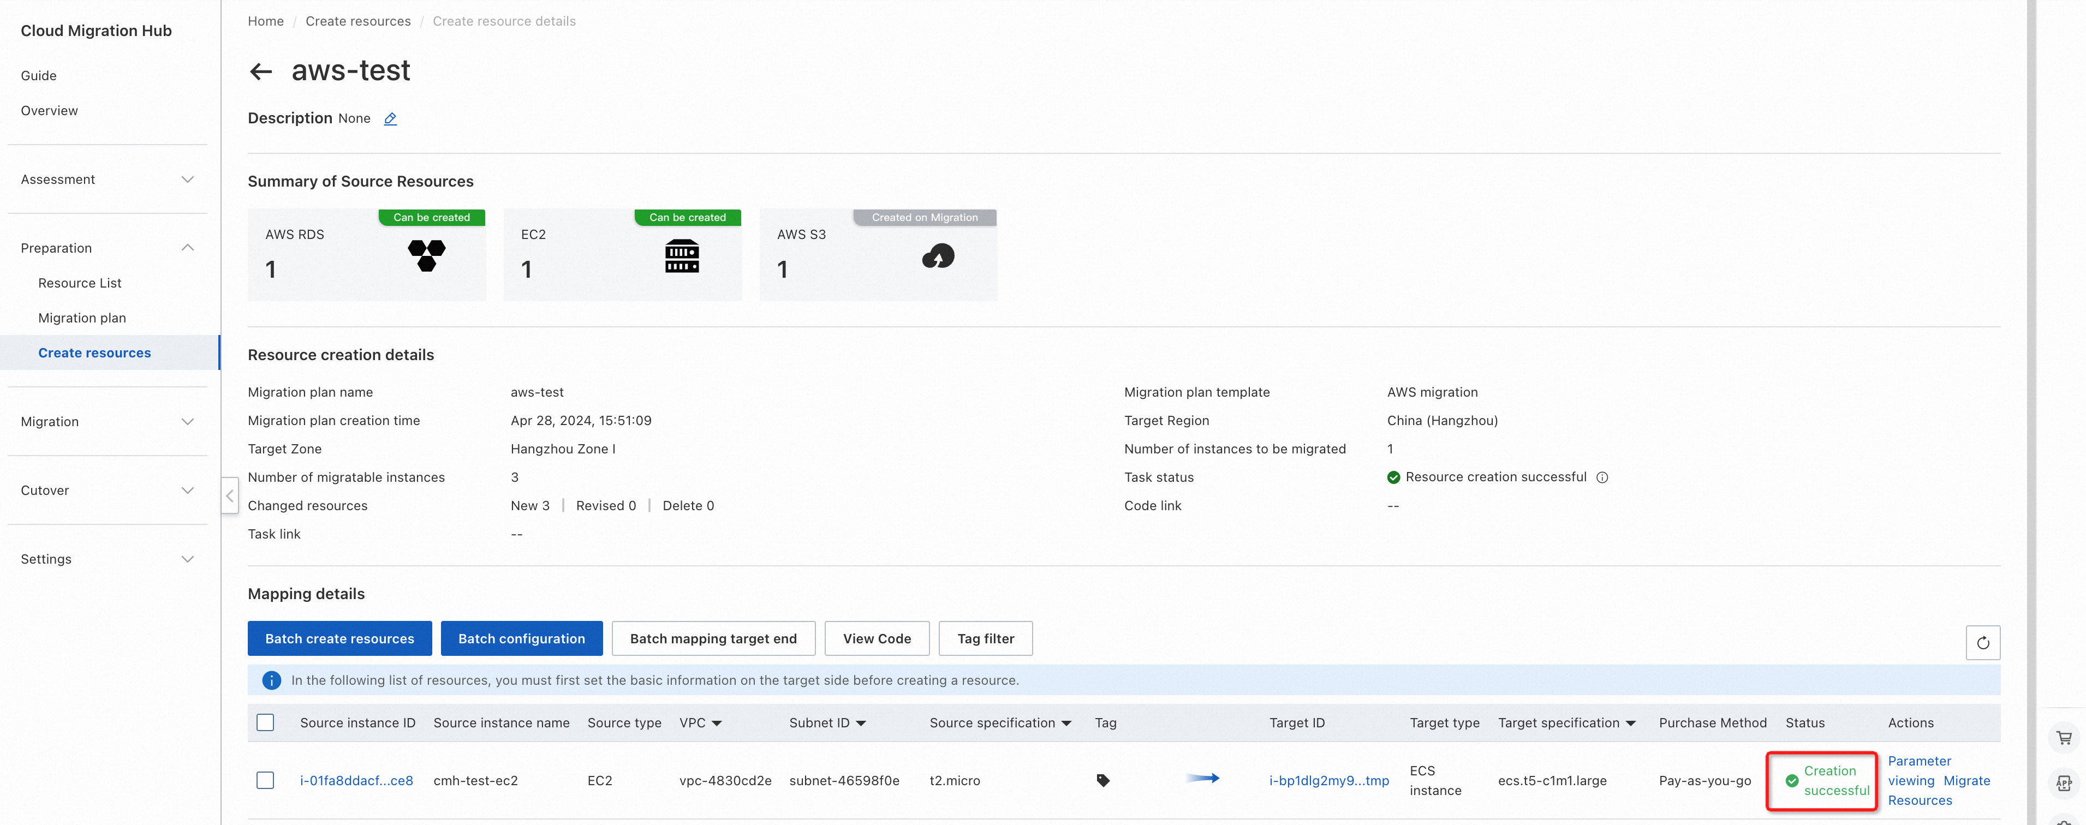Open Guide in the sidebar
This screenshot has width=2086, height=825.
(39, 75)
